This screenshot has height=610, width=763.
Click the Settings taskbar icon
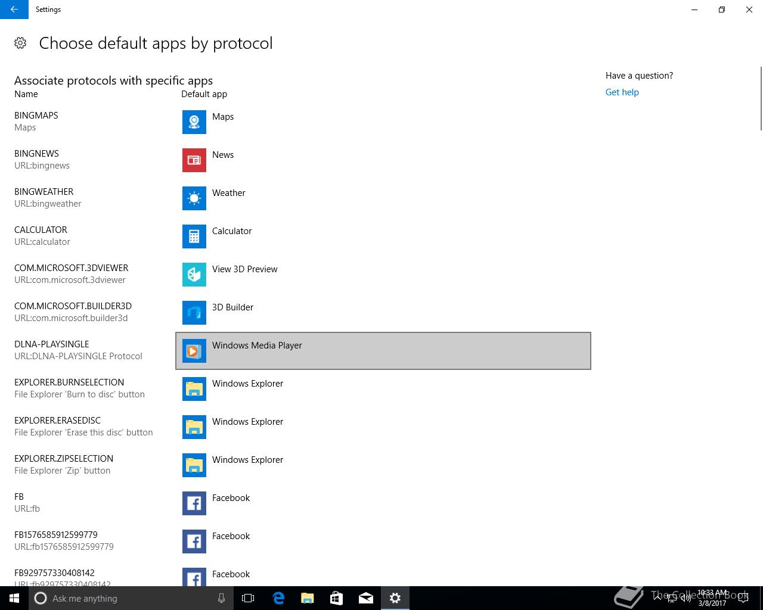coord(395,598)
